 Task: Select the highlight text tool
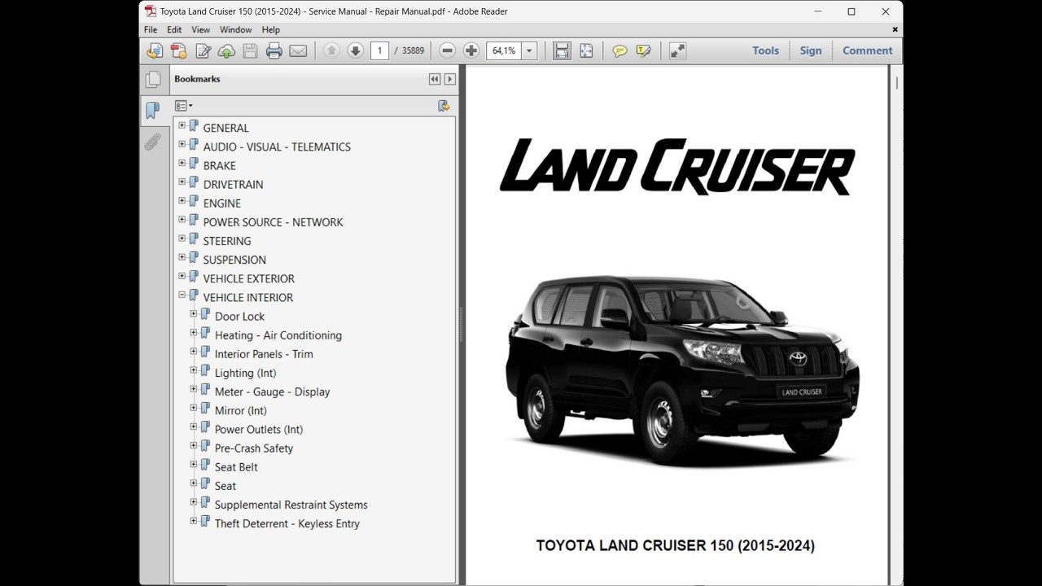point(644,50)
